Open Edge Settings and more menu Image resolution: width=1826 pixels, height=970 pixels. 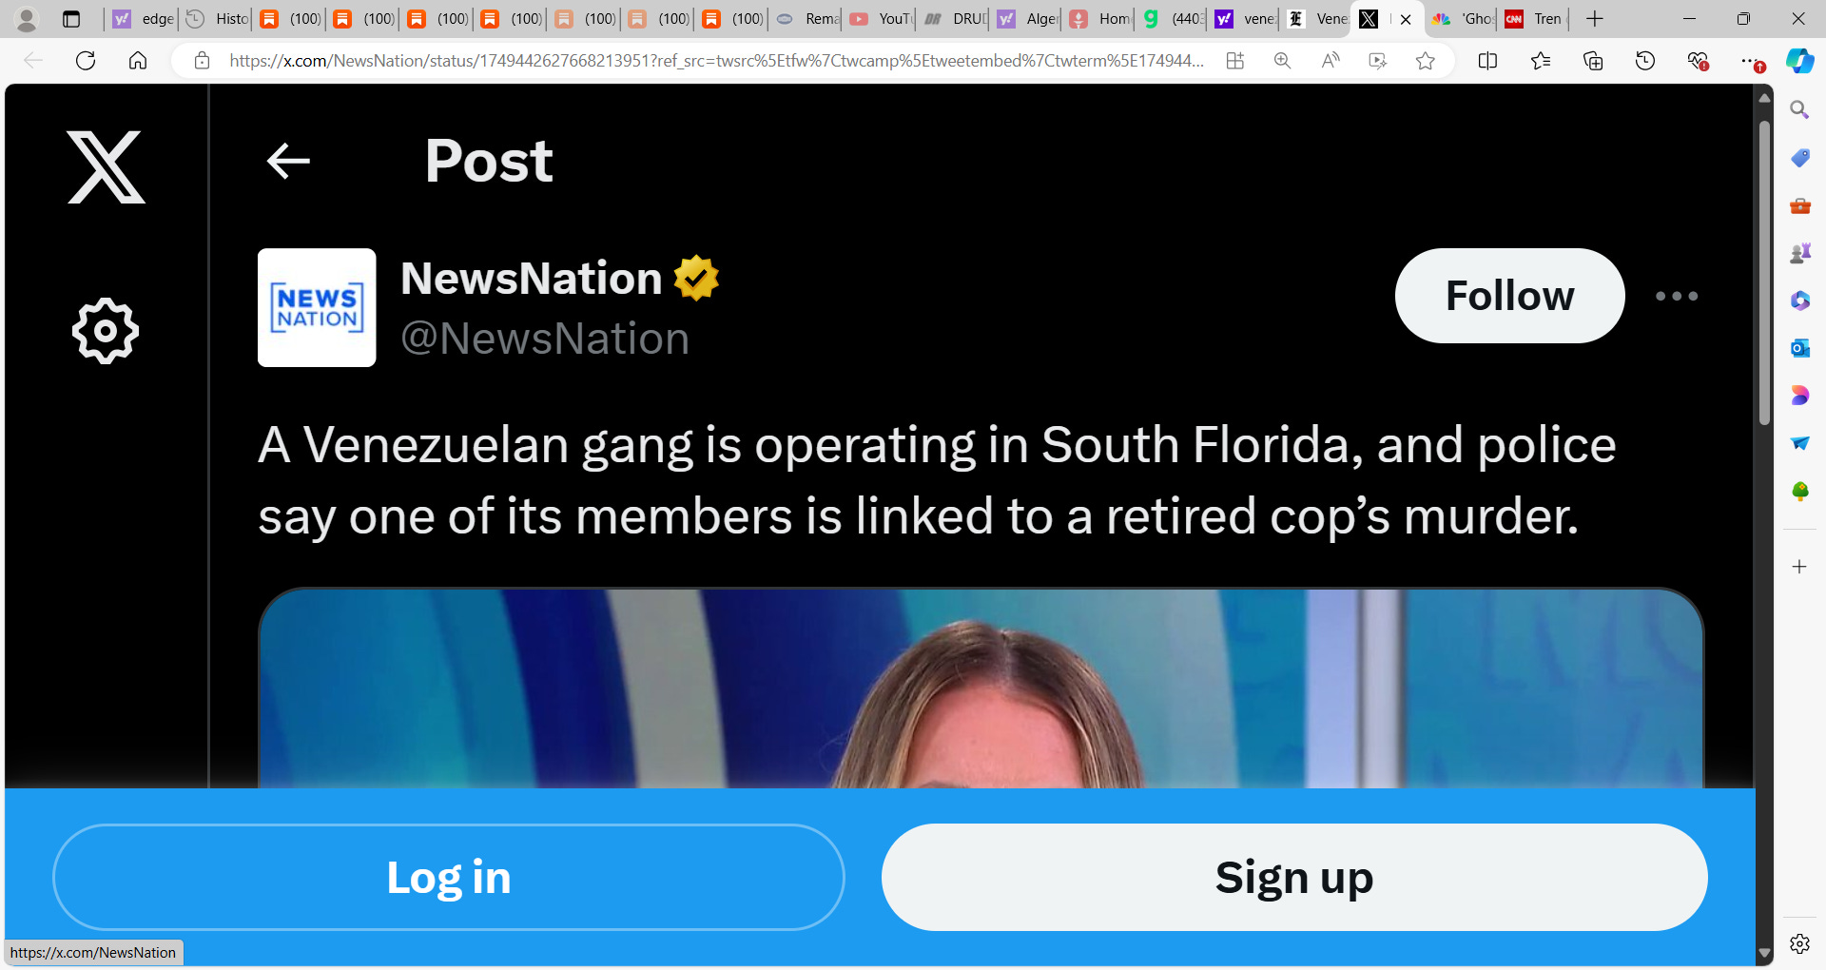1750,61
